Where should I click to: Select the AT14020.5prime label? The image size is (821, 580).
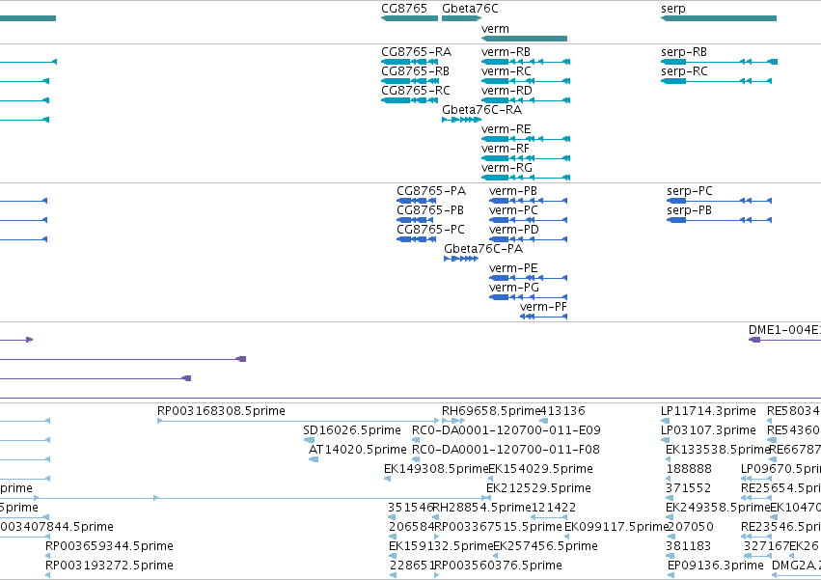pyautogui.click(x=358, y=450)
